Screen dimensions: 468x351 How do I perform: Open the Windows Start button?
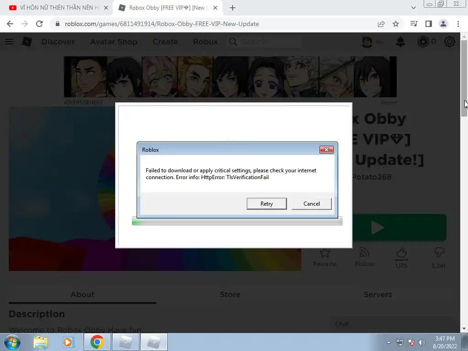click(x=12, y=342)
